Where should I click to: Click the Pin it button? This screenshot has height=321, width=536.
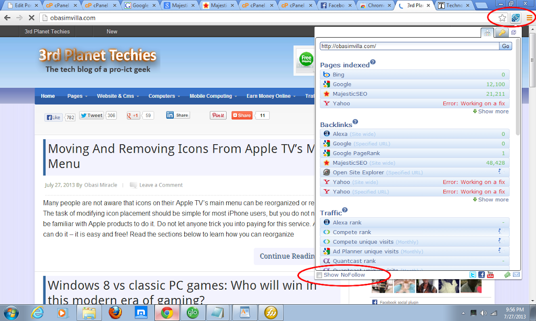coord(218,116)
